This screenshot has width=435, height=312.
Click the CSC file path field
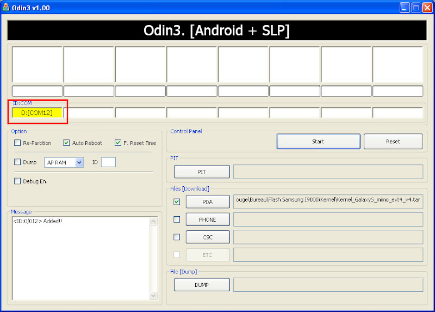[x=328, y=237]
